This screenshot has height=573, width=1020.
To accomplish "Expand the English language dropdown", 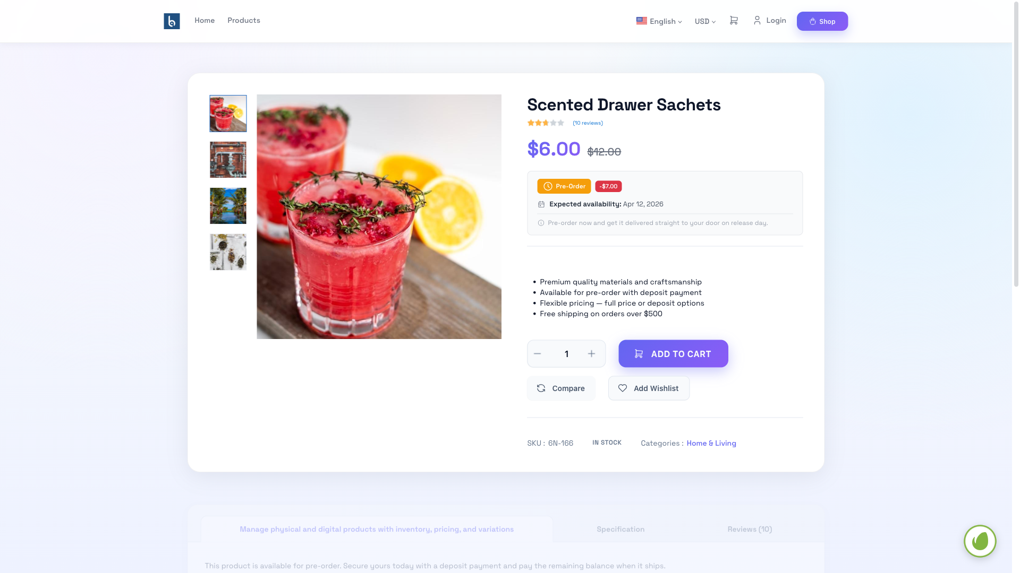I will point(659,21).
